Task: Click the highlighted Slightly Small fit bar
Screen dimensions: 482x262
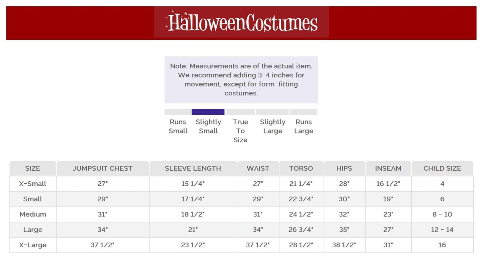Action: [x=208, y=112]
